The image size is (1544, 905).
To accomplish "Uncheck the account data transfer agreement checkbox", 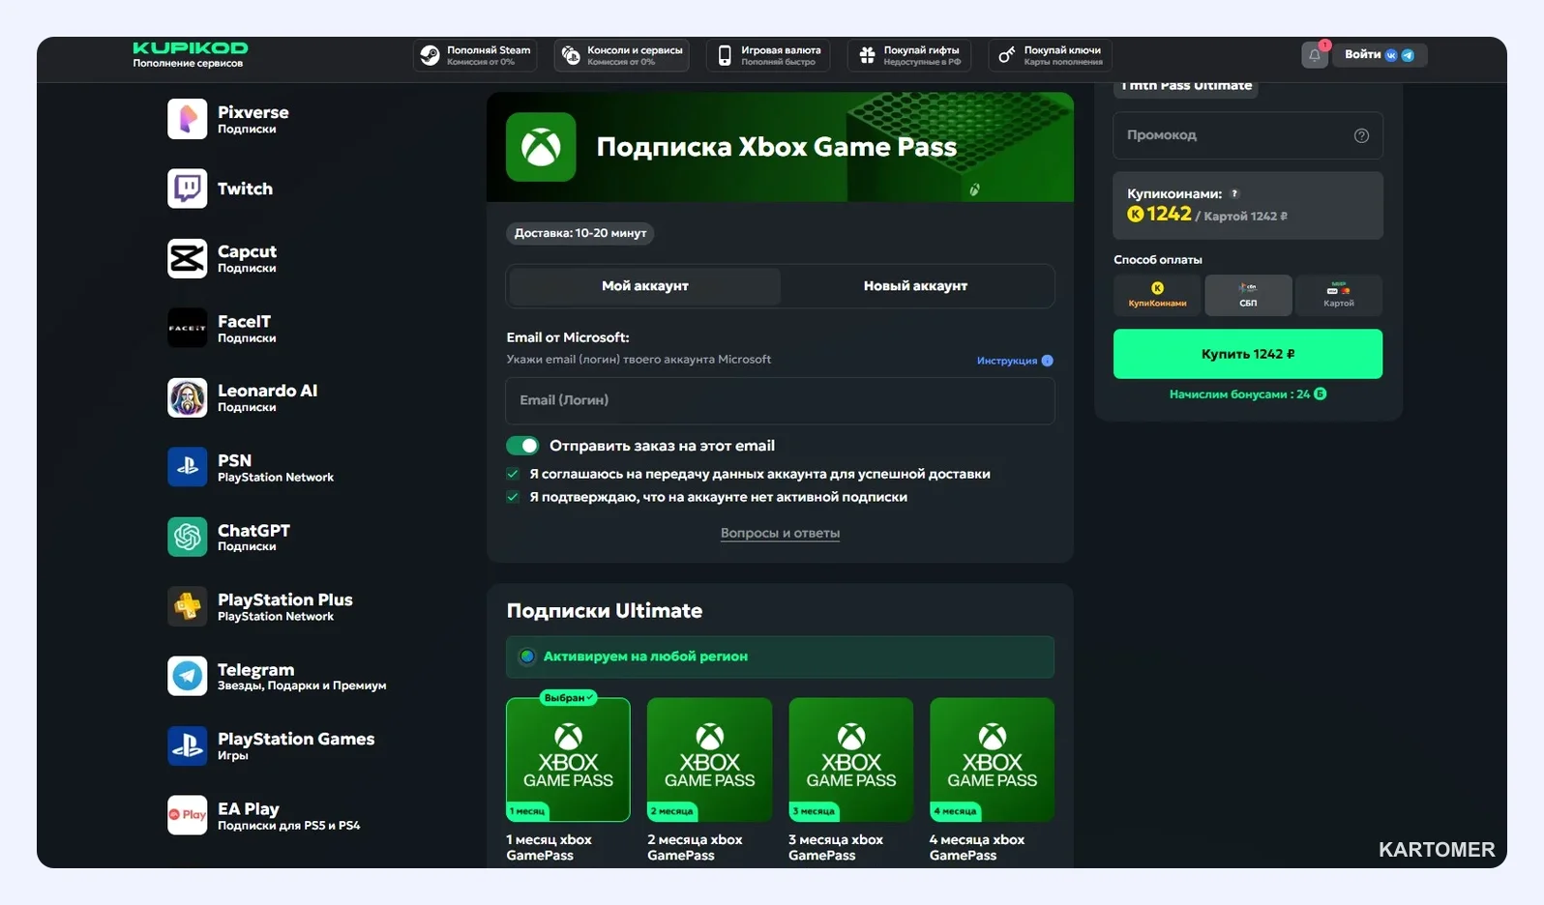I will [x=513, y=474].
